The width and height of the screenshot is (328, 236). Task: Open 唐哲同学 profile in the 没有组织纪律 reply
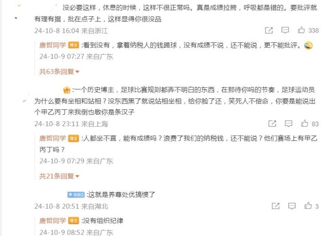[53, 221]
